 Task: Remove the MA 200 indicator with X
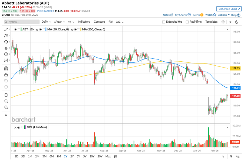click(72, 30)
